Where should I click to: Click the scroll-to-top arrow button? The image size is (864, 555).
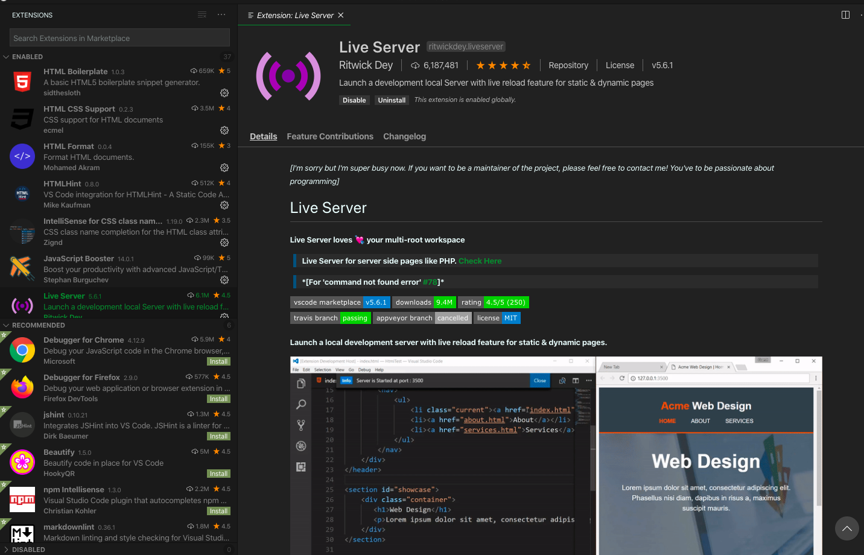pyautogui.click(x=847, y=528)
